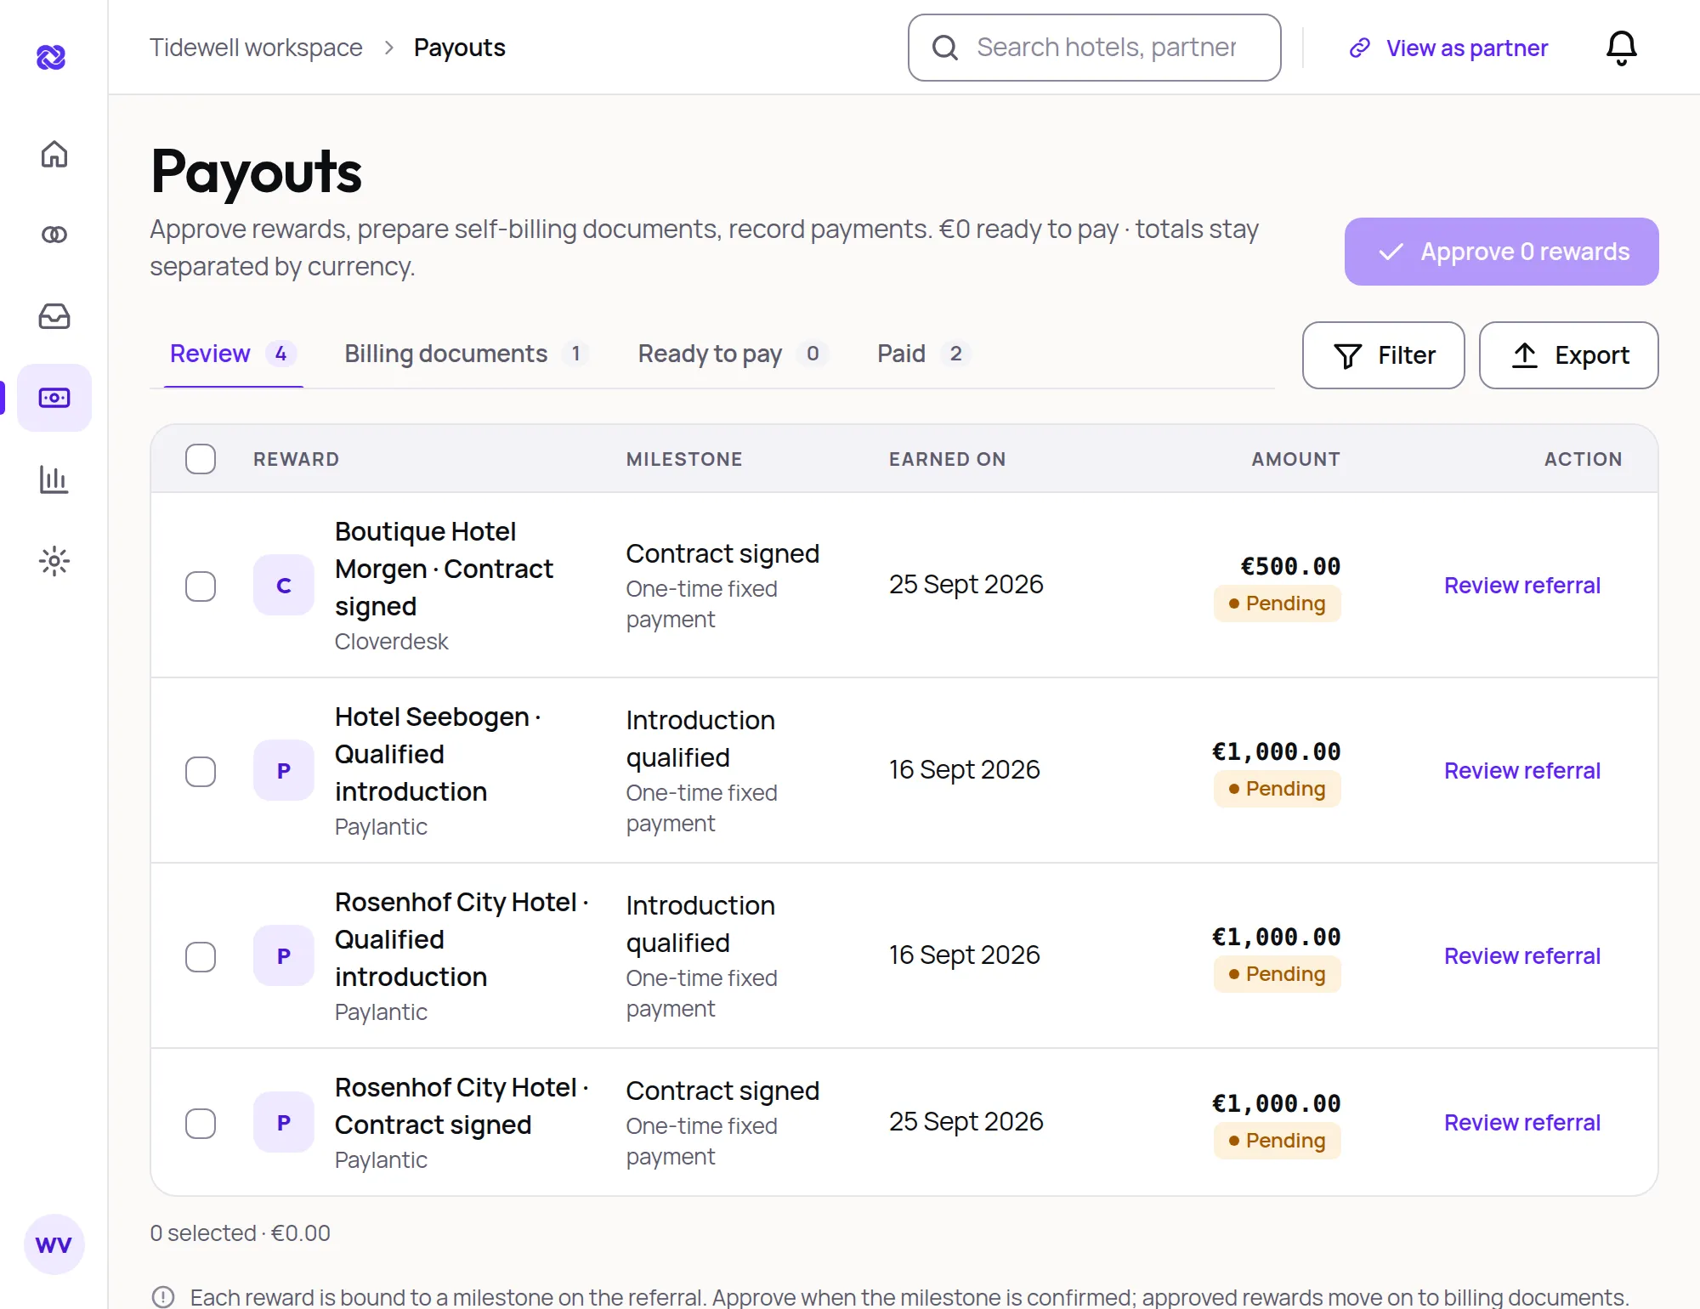The height and width of the screenshot is (1309, 1700).
Task: Switch to the Review tab
Action: [x=233, y=354]
